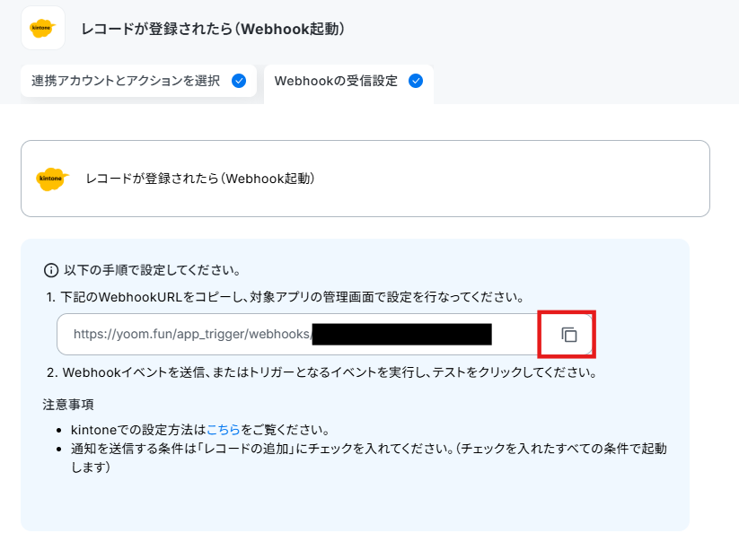The image size is (739, 542).
Task: Click the blacked-out portion of the Webhook URL
Action: [402, 335]
